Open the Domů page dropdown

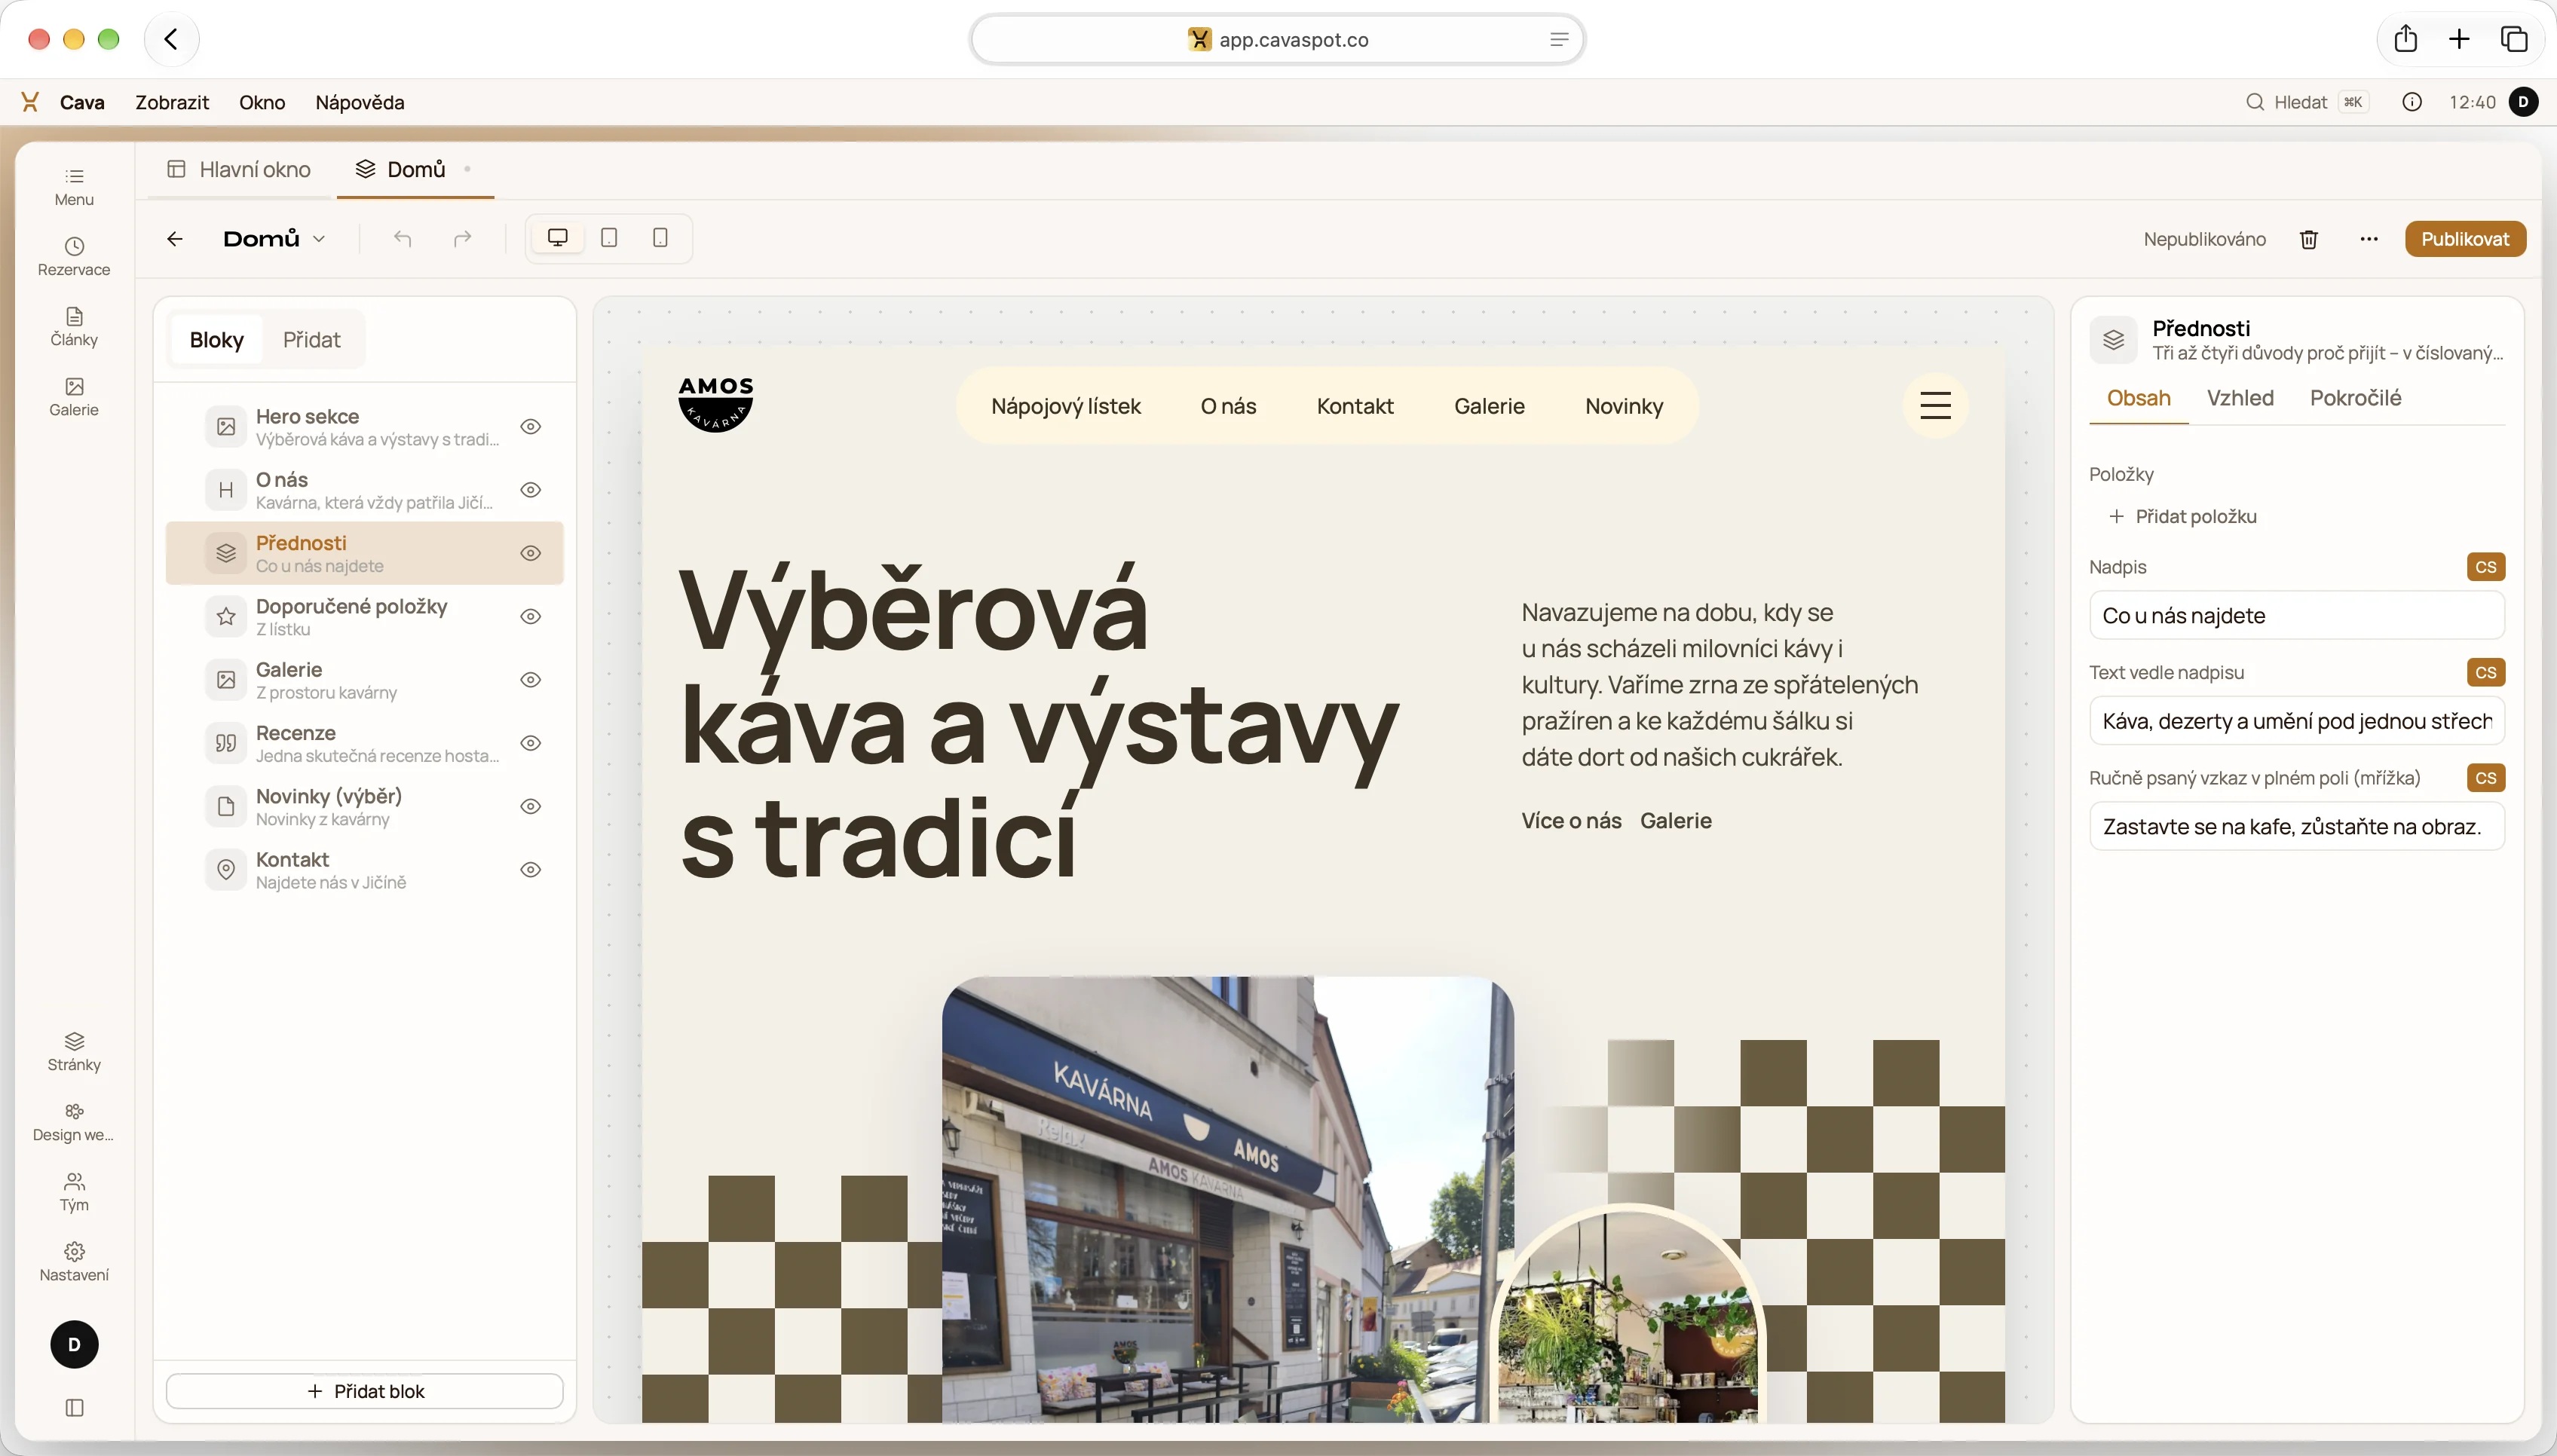[x=274, y=239]
